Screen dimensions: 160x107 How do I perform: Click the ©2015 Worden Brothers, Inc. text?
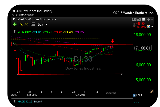[133, 13]
